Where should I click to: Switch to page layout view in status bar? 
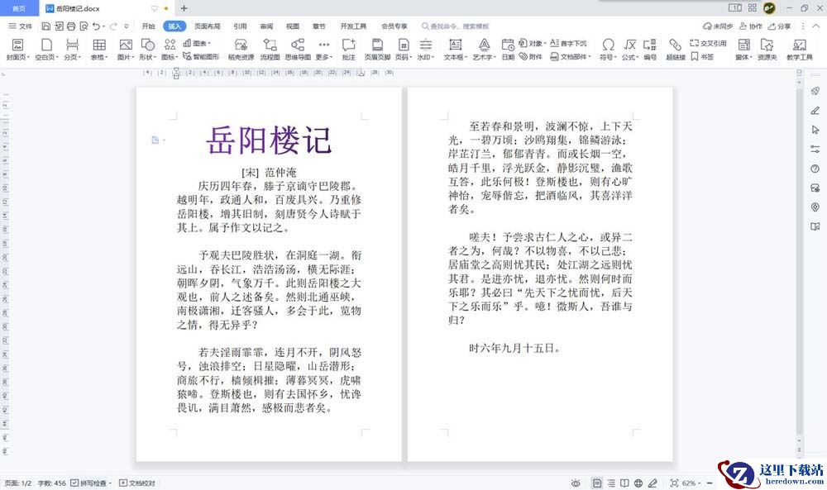point(597,483)
